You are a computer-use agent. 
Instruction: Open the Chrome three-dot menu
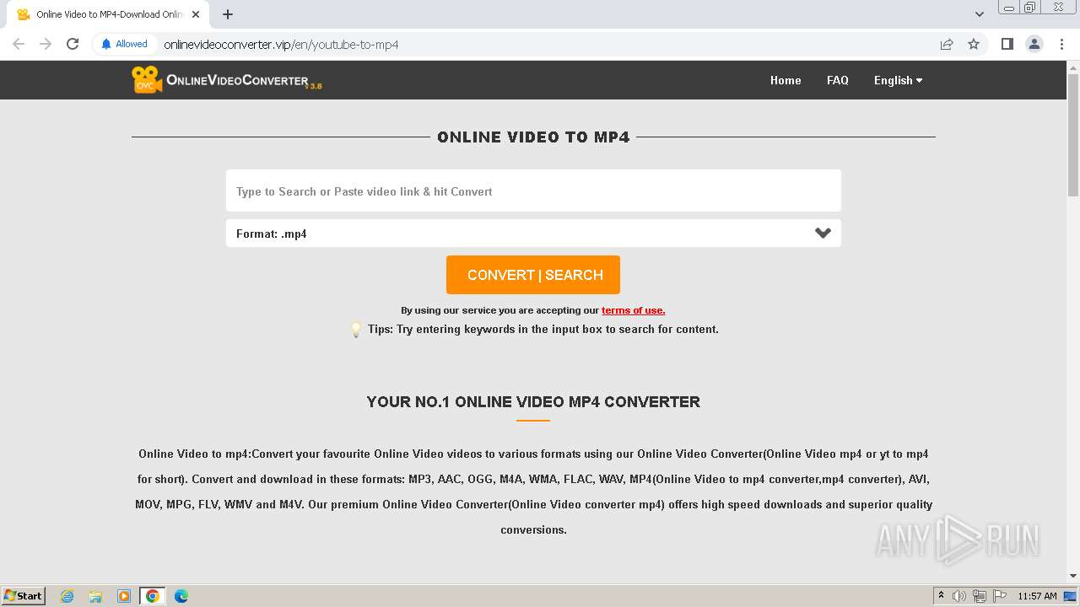tap(1061, 44)
